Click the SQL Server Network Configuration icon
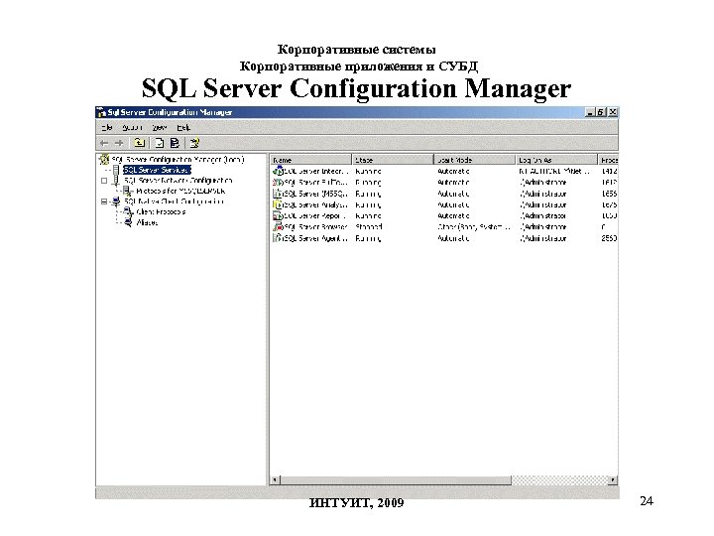The height and width of the screenshot is (536, 714). [116, 181]
